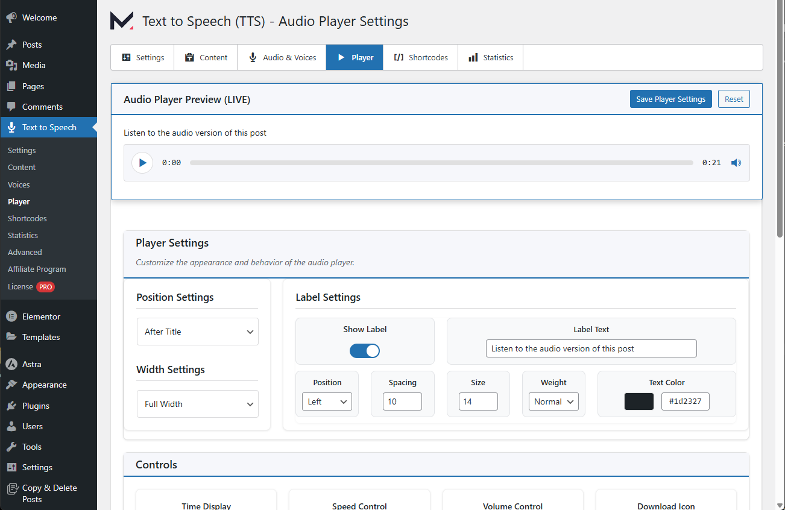785x510 pixels.
Task: Click the Settings tab icon
Action: [127, 57]
